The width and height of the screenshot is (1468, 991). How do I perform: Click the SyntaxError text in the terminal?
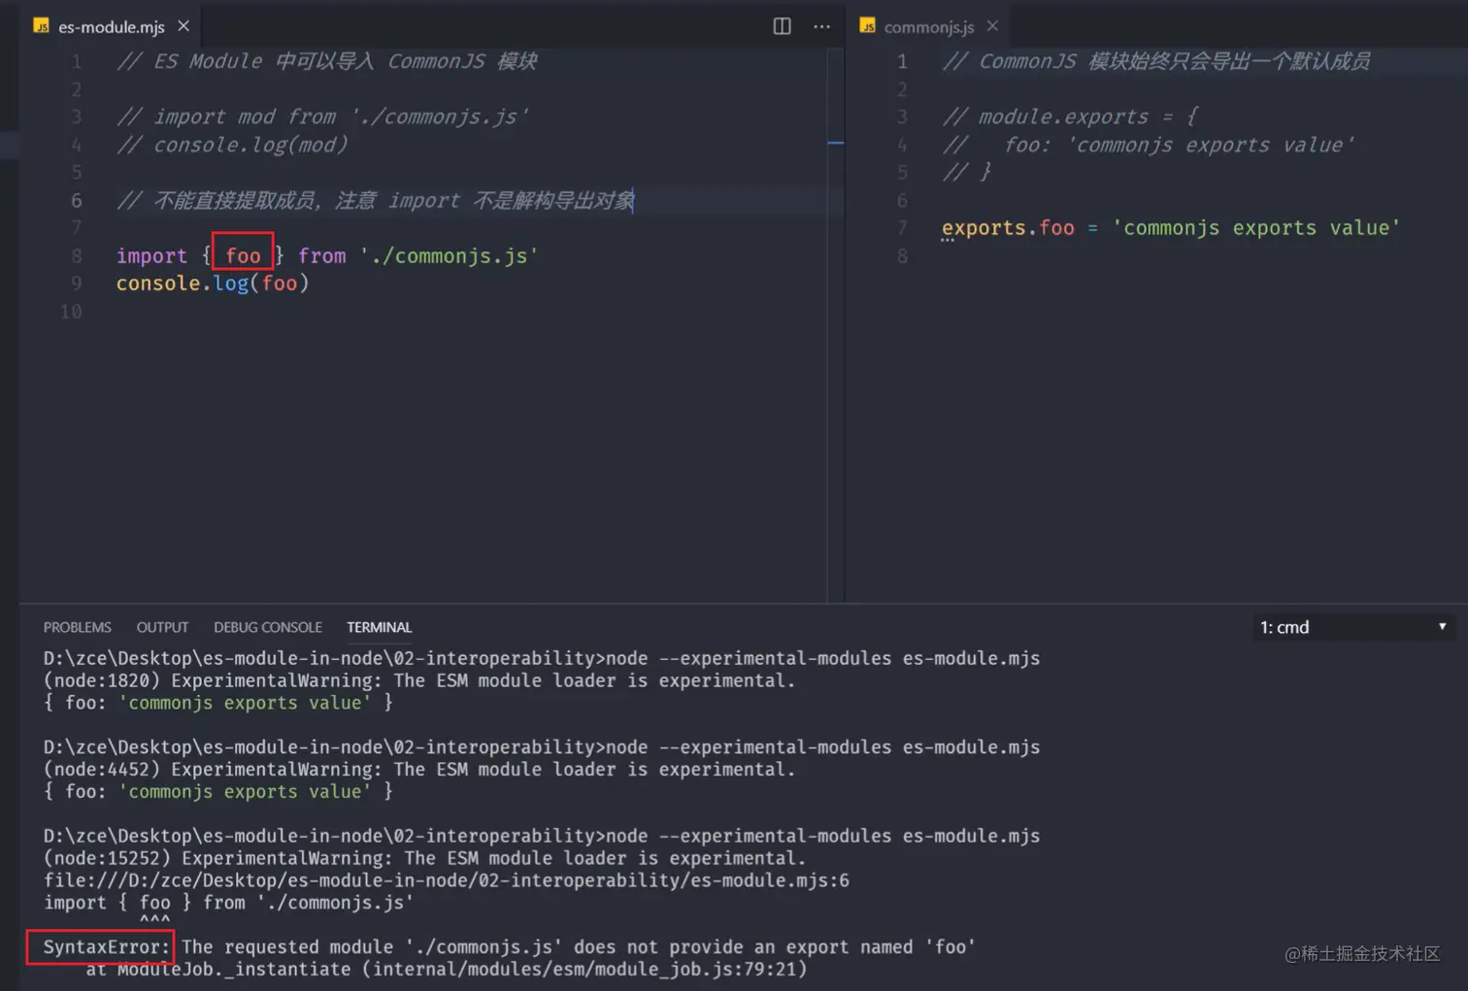[98, 946]
